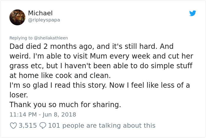The width and height of the screenshot is (206, 138).
Task: Click the display name Michael
Action: click(40, 13)
